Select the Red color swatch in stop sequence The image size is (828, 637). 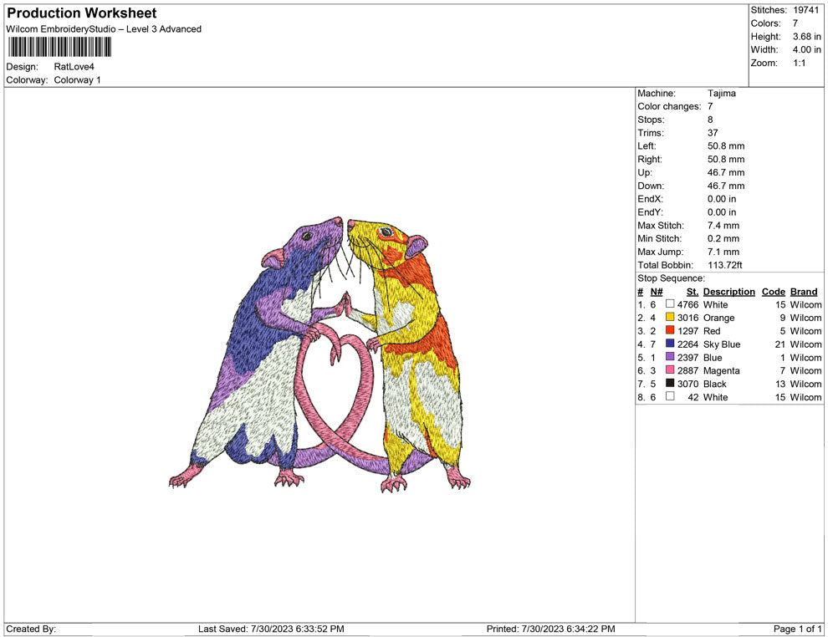point(670,330)
